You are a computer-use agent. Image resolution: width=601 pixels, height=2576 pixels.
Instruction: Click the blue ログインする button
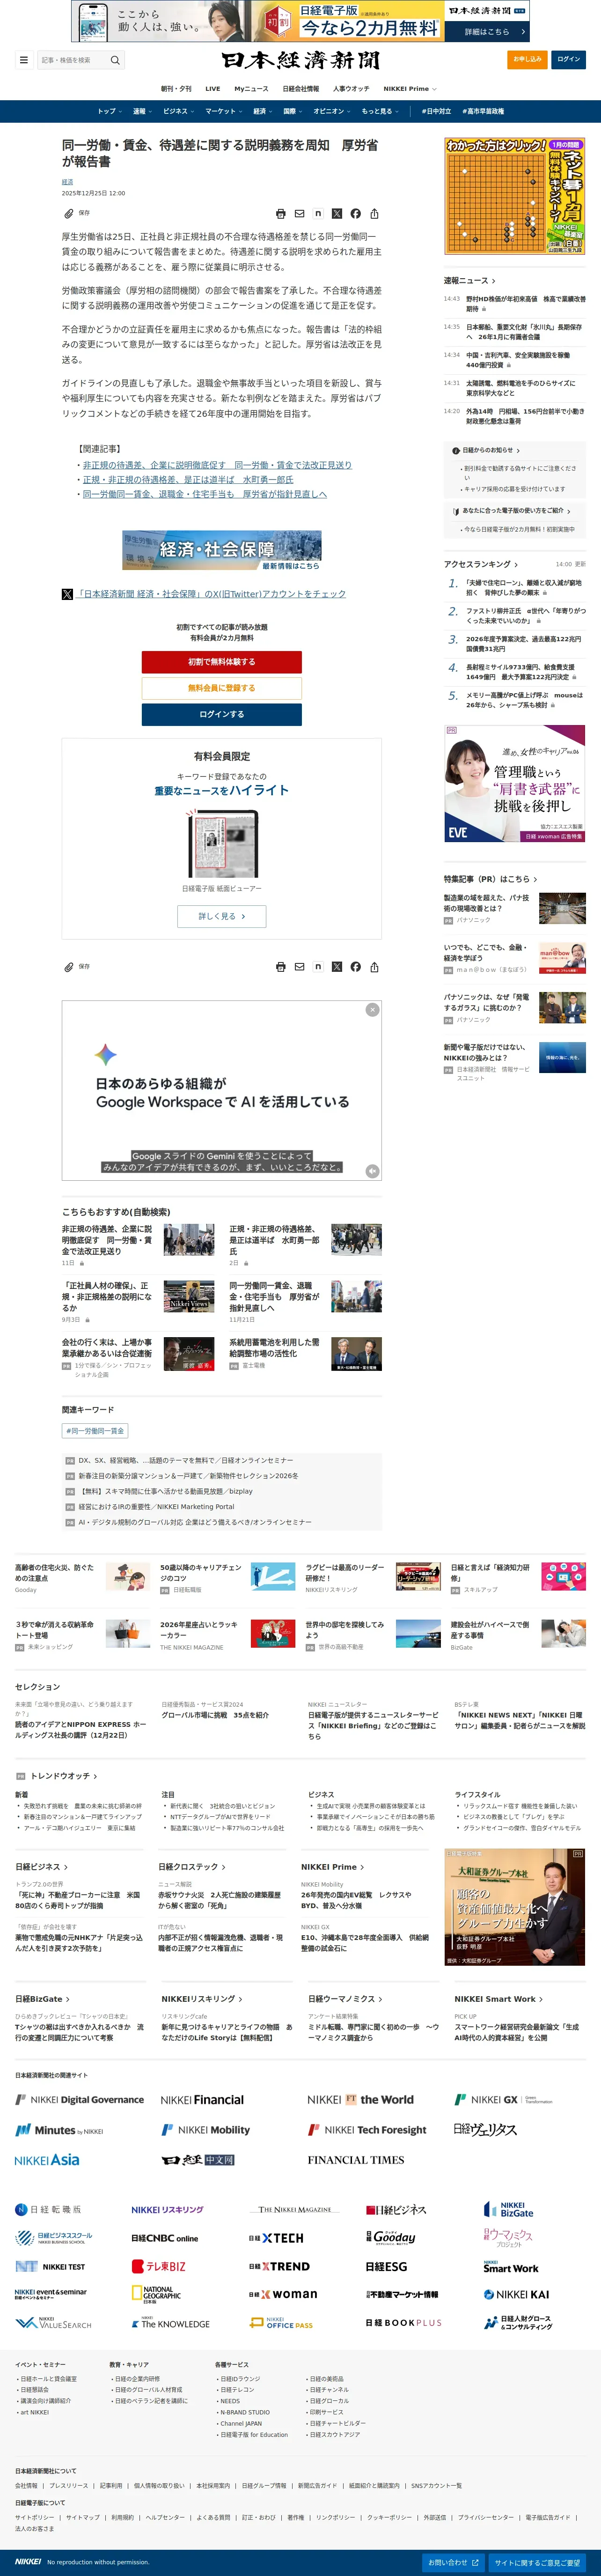(x=221, y=714)
